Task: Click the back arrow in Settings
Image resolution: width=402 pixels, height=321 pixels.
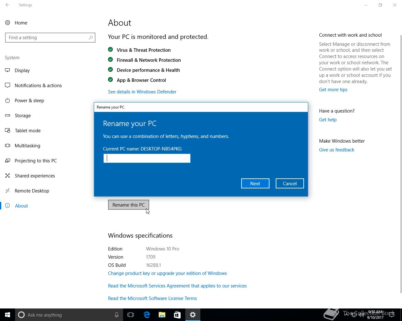Action: click(x=8, y=5)
